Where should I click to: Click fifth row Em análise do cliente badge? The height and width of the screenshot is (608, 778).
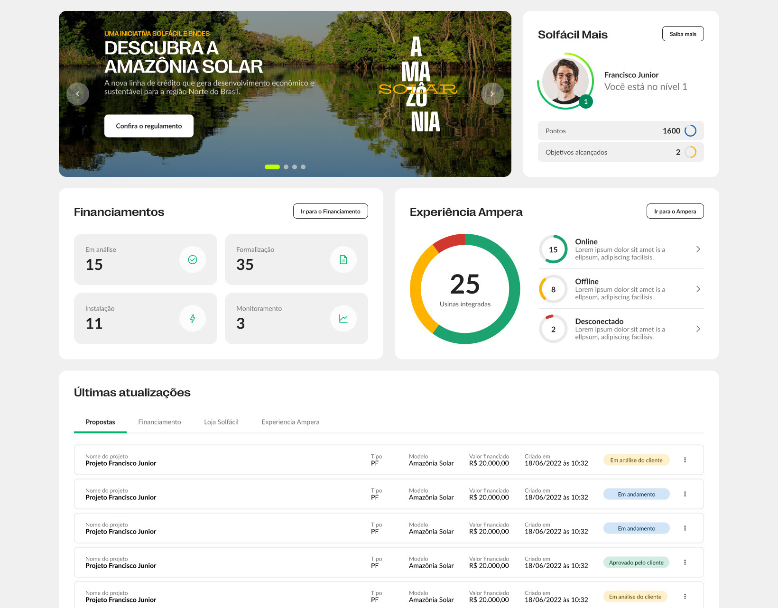(x=635, y=597)
